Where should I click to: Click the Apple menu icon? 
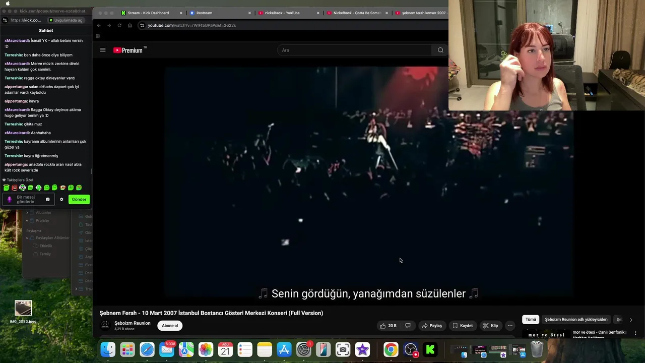[x=8, y=4]
